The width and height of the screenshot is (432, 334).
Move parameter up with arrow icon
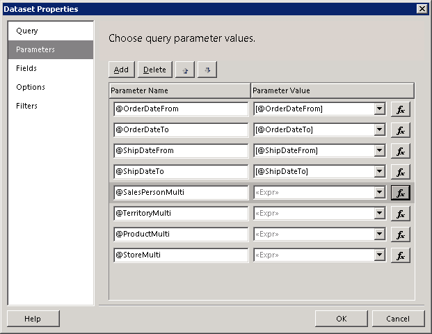tap(184, 70)
